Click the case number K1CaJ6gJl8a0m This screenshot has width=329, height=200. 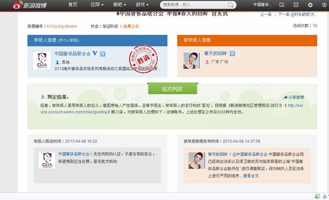[x=62, y=26]
